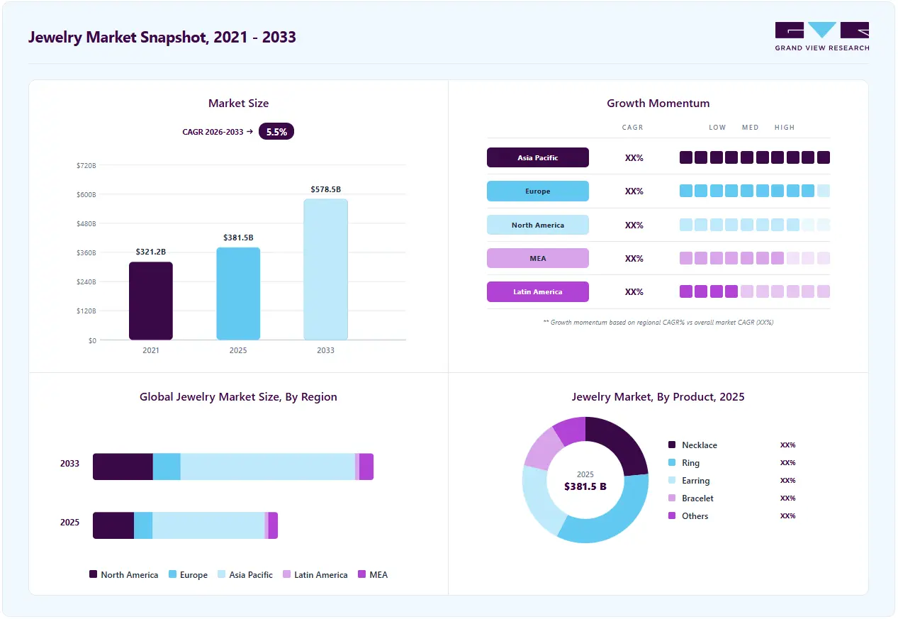
Task: Click the Asia Pacific region button
Action: click(538, 157)
